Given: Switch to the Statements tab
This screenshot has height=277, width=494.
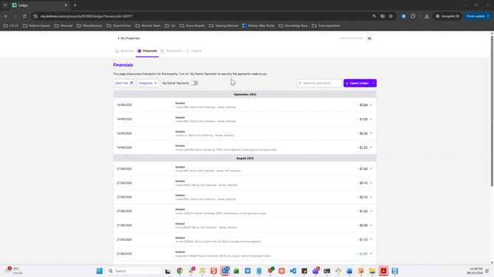Looking at the screenshot, I should pos(171,51).
